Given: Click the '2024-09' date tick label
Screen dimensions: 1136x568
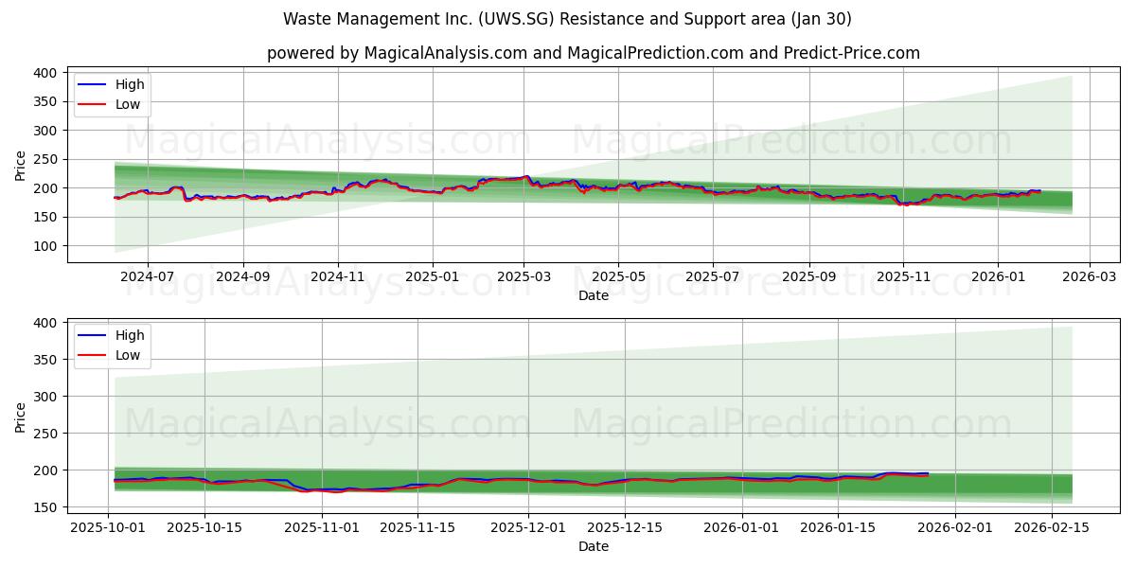Looking at the screenshot, I should pyautogui.click(x=243, y=277).
